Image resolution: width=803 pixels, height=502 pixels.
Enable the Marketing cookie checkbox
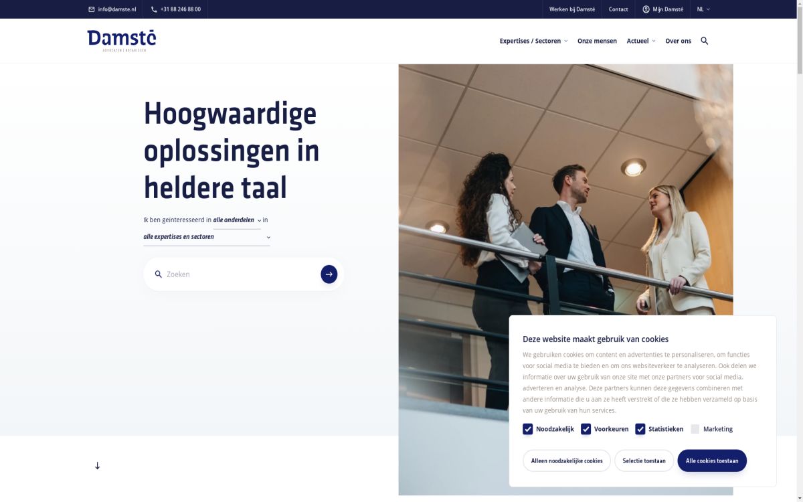point(695,429)
